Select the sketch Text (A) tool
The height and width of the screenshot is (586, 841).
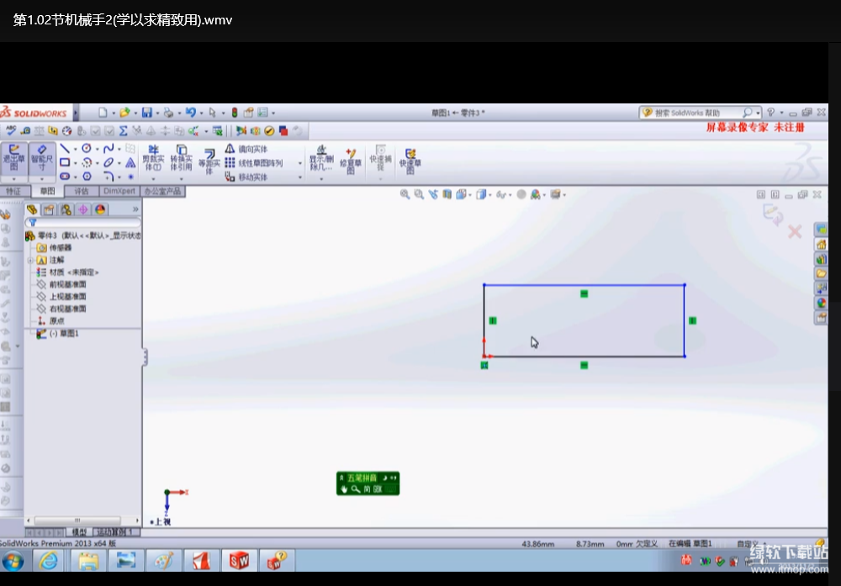[130, 162]
